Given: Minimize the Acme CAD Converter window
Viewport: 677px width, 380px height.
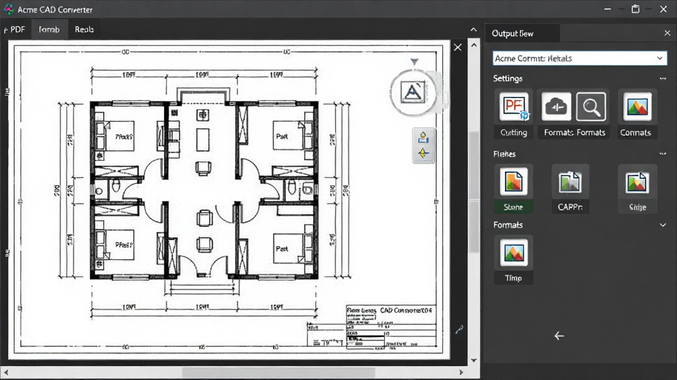Looking at the screenshot, I should pos(608,9).
